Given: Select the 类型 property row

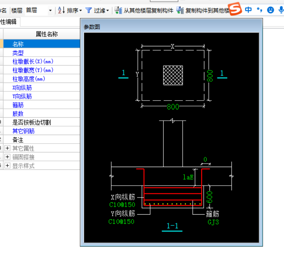Looking at the screenshot, I should point(42,53).
